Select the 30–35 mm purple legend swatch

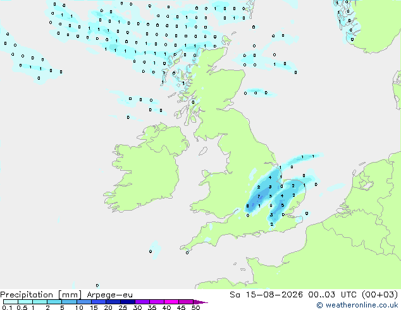point(142,302)
